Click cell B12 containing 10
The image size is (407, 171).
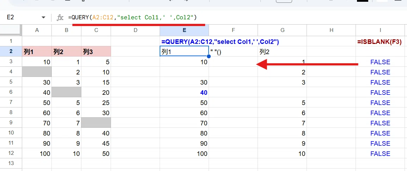(x=67, y=153)
